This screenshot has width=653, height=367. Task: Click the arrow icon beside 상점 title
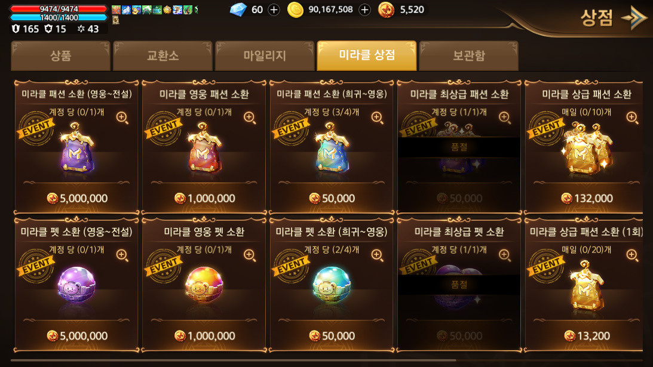[x=634, y=17]
